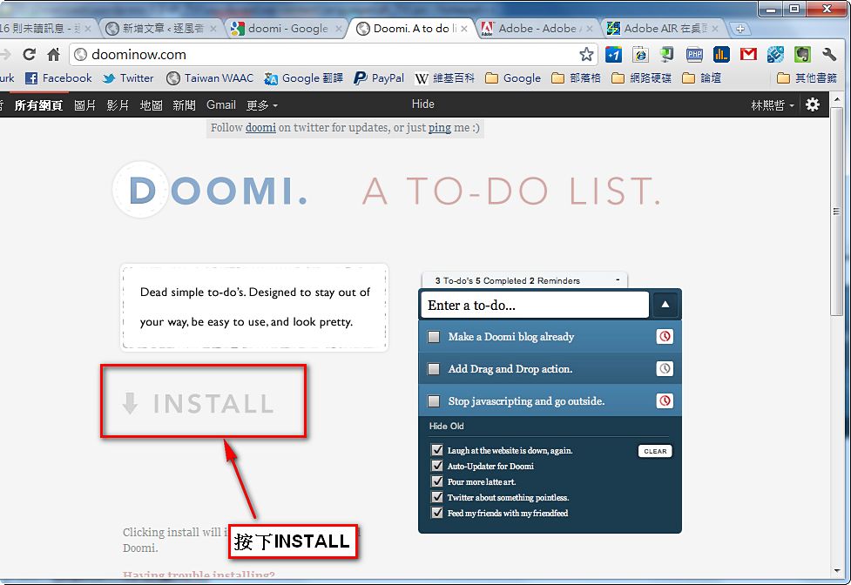Viewport: 851px width, 585px height.
Task: Open the 論壇 bookmarks folder
Action: pos(702,78)
